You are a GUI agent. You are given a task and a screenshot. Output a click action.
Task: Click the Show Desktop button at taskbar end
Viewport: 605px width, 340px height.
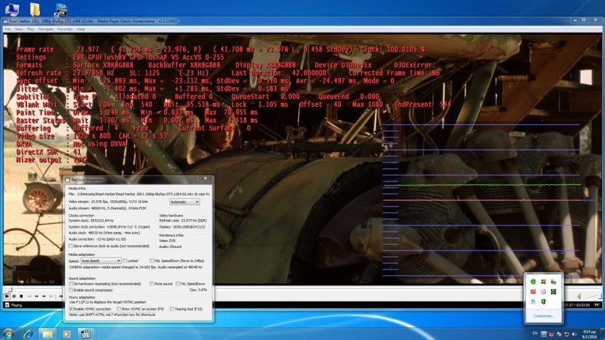pos(602,333)
